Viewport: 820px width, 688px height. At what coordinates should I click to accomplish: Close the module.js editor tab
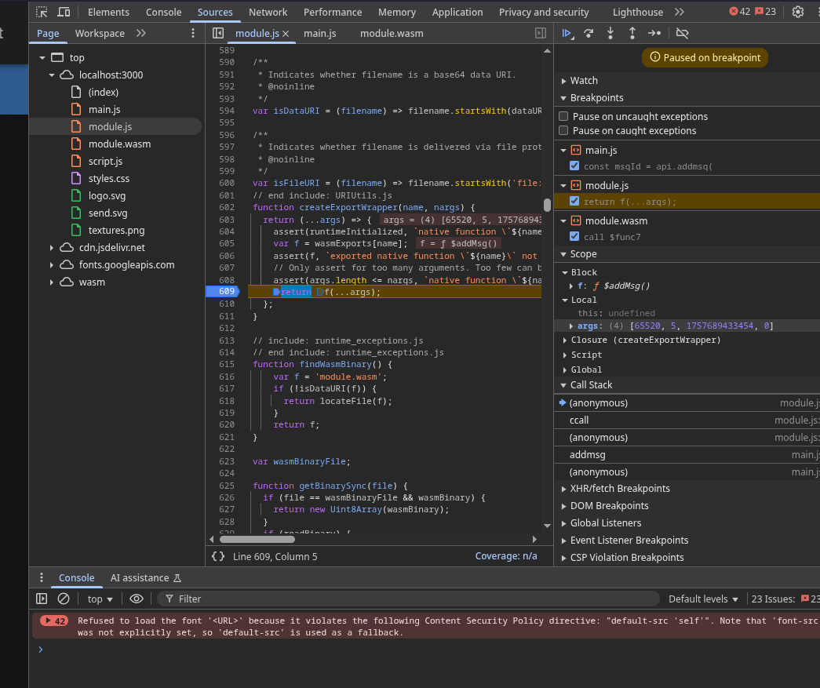click(286, 34)
